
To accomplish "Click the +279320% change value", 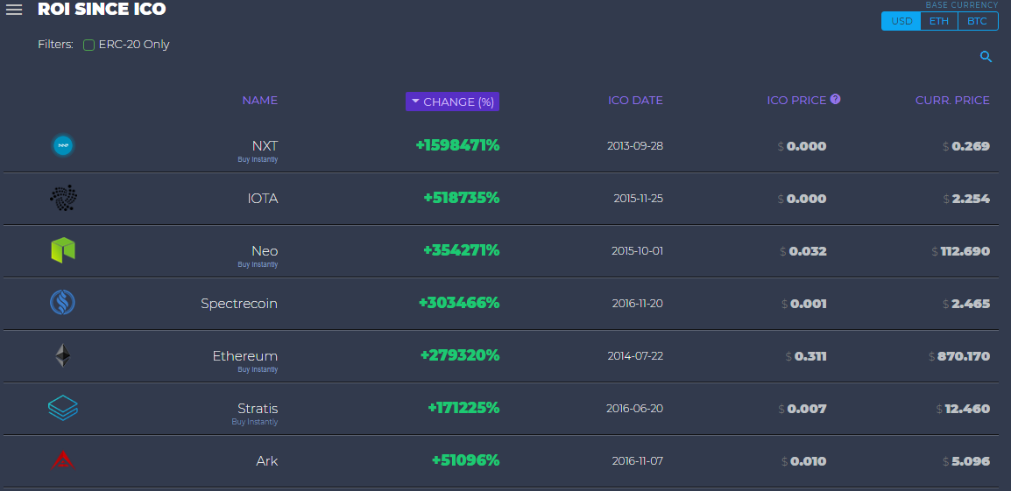I will pos(460,355).
